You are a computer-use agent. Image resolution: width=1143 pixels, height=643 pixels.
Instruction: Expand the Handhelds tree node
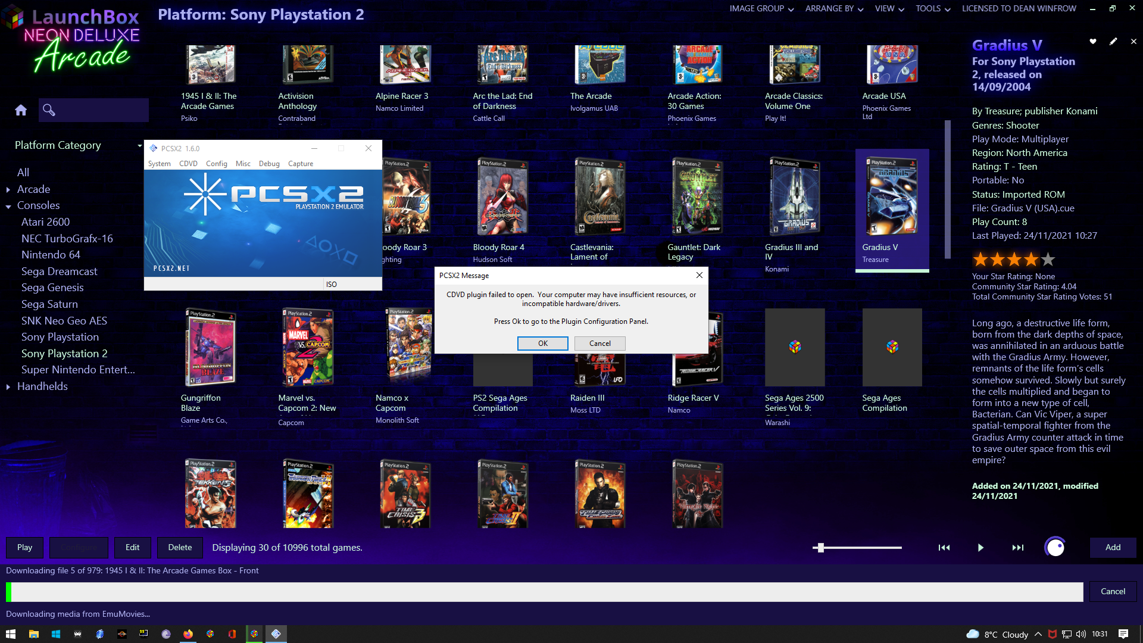coord(8,387)
